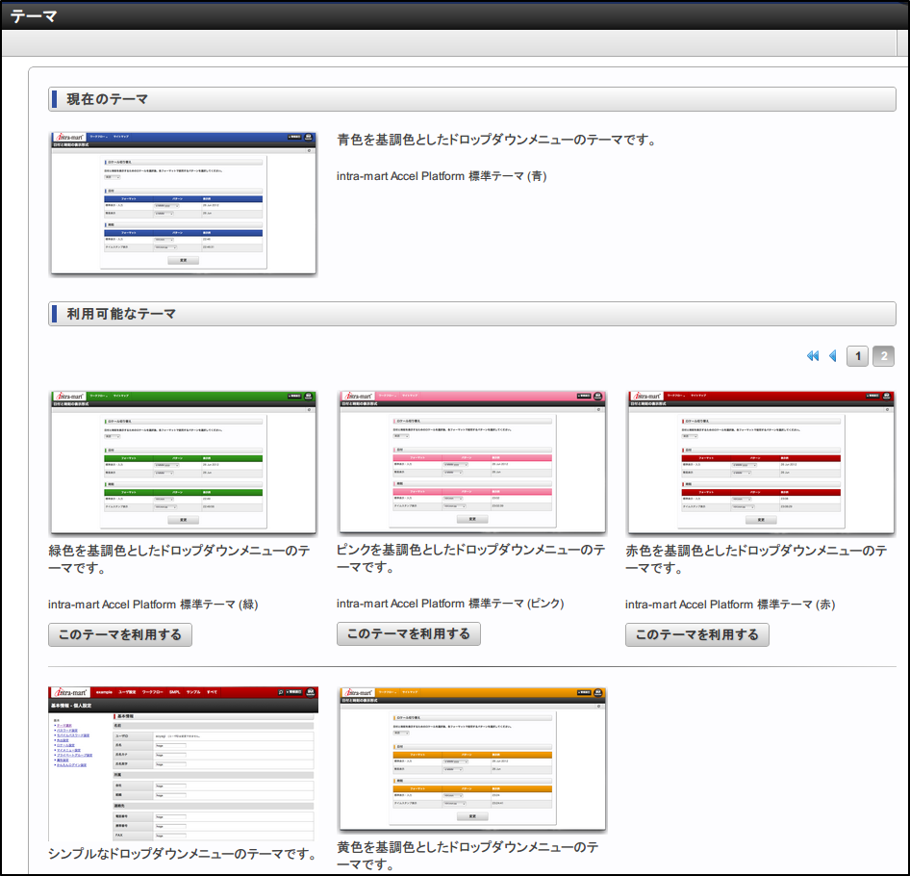The height and width of the screenshot is (876, 910).
Task: Click the first-page double arrow icon
Action: (x=813, y=356)
